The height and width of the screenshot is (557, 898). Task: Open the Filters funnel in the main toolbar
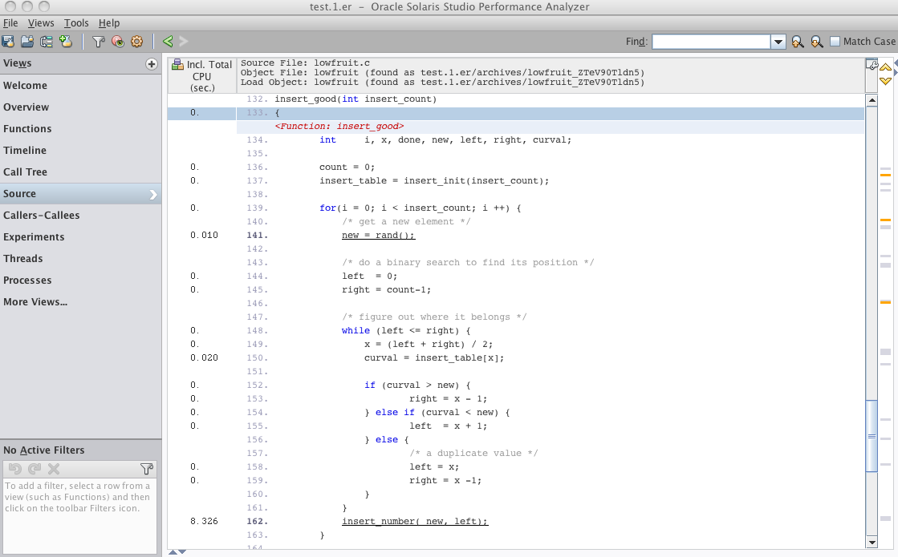click(99, 41)
